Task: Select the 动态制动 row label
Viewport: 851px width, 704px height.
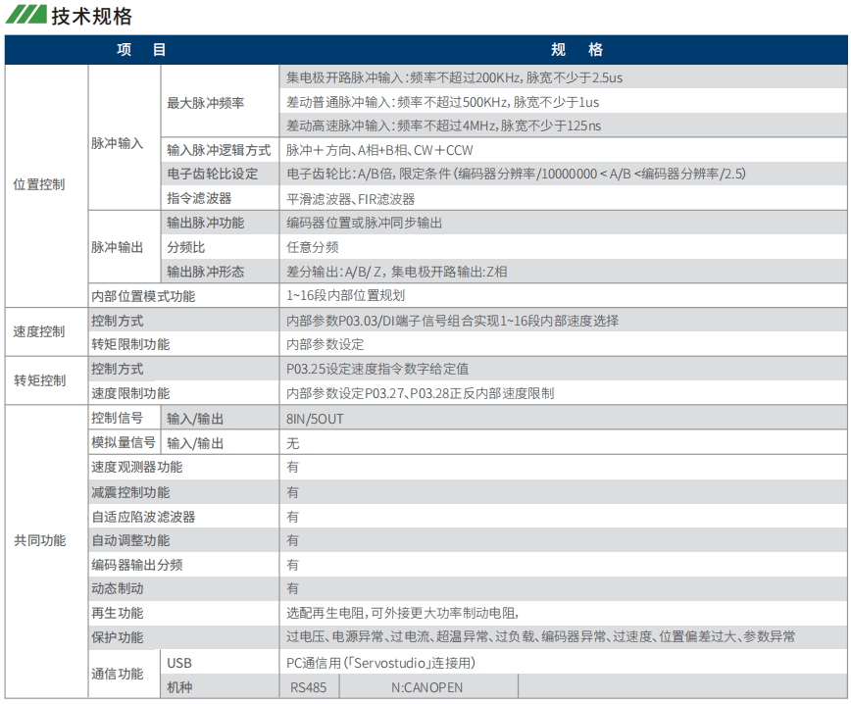Action: click(117, 588)
